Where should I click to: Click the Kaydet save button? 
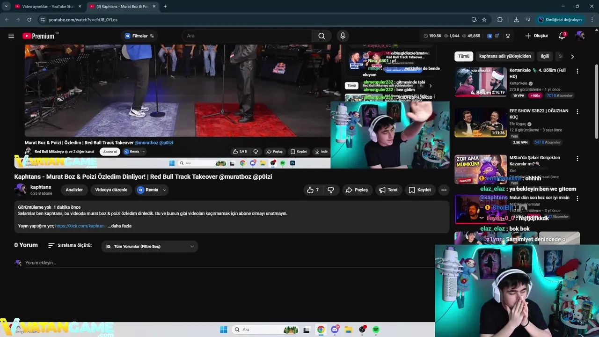tap(420, 190)
